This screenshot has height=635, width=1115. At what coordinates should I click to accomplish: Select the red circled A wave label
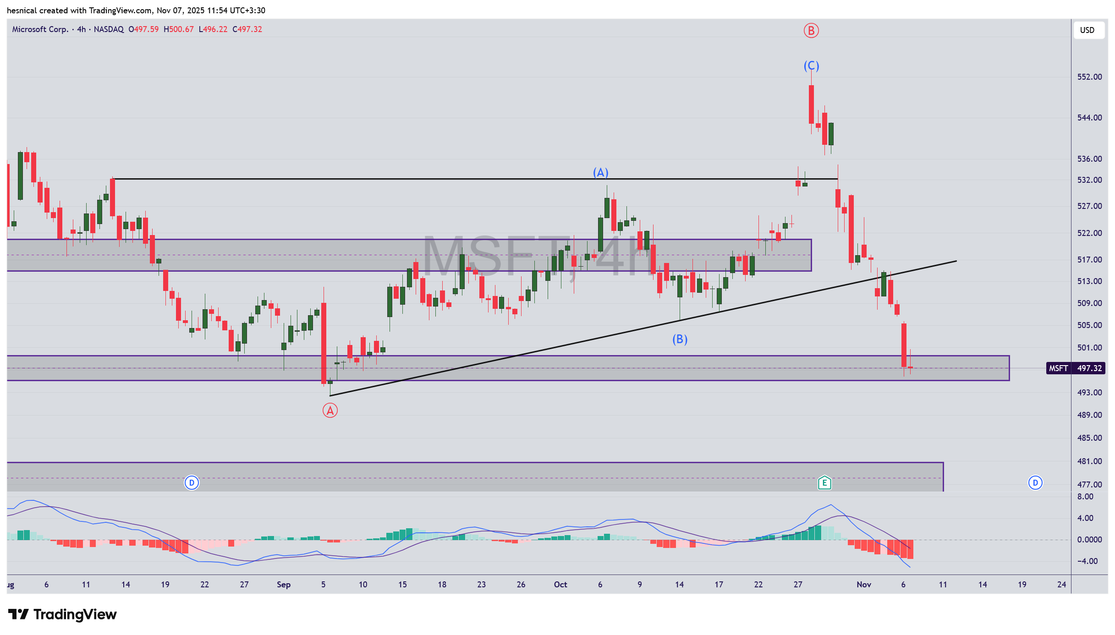[x=330, y=411]
